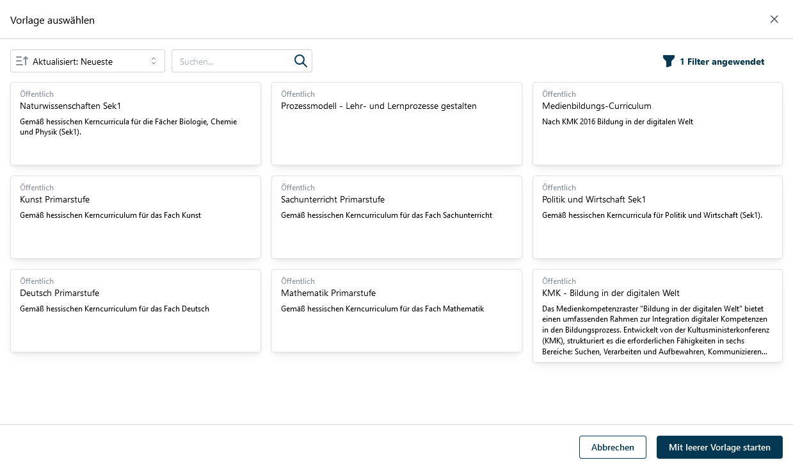The width and height of the screenshot is (793, 469).
Task: Choose the Kunst Primarstufe template
Action: (136, 217)
